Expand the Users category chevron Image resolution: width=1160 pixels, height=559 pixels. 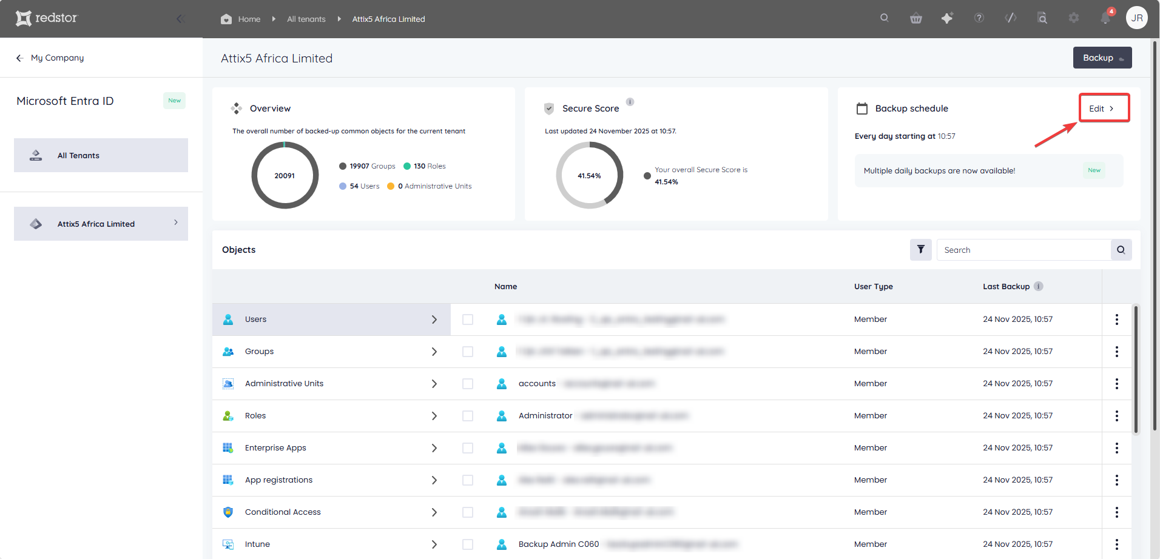434,320
